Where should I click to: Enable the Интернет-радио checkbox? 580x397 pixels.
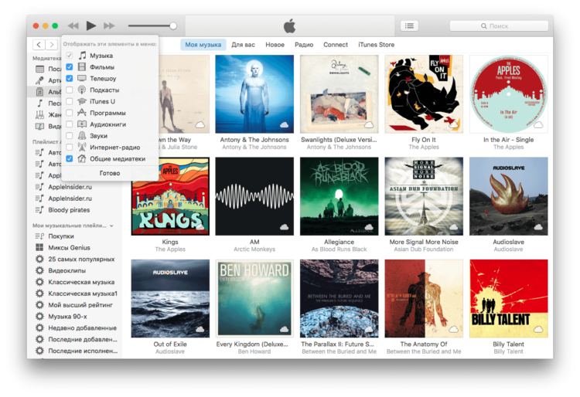(69, 147)
